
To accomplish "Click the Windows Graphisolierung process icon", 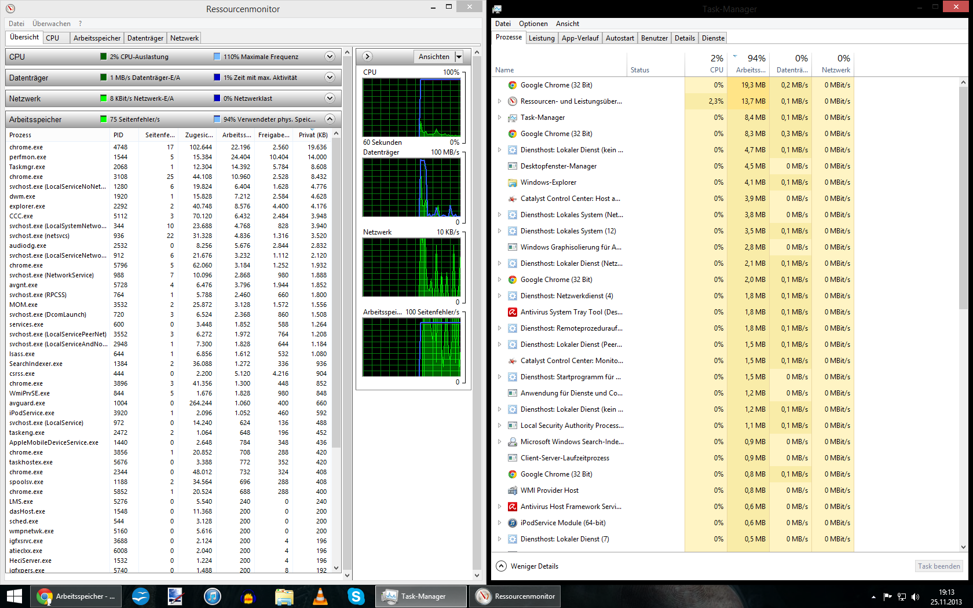I will pyautogui.click(x=512, y=247).
